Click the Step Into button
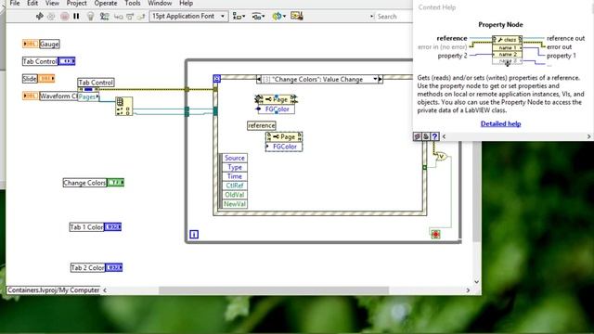This screenshot has width=594, height=334. click(x=118, y=17)
